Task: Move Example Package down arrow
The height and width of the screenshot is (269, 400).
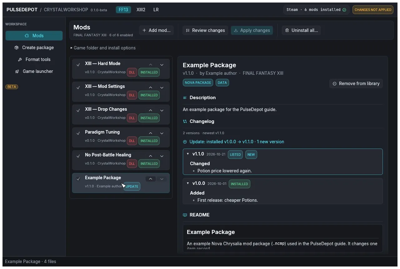Action: (x=162, y=179)
